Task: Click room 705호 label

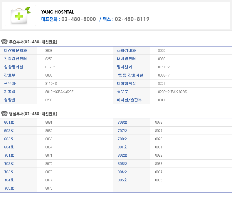Action: click(9, 188)
